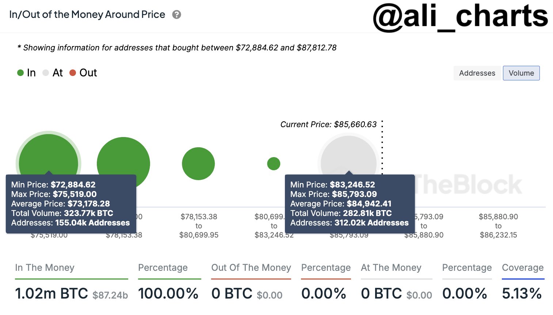Click the At The Money heading
Screen dimensions: 553x315
click(x=391, y=267)
